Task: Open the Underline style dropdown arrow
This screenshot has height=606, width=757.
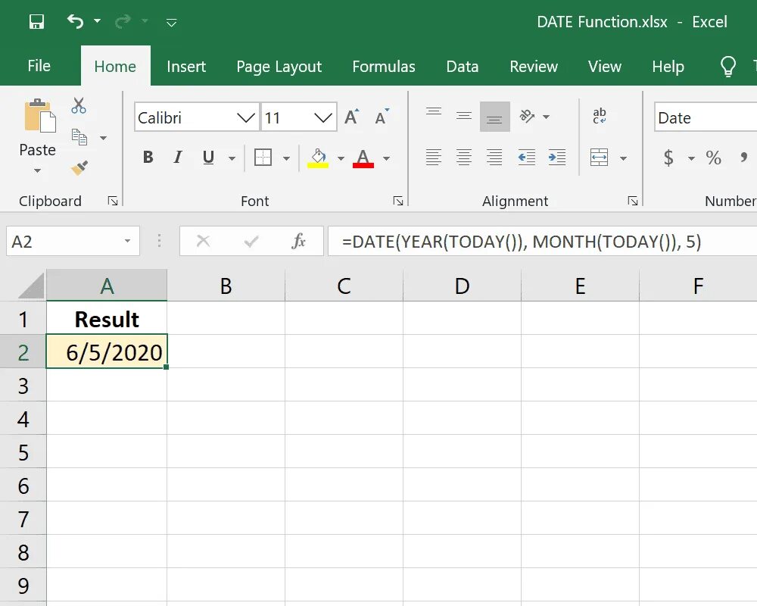Action: click(232, 158)
